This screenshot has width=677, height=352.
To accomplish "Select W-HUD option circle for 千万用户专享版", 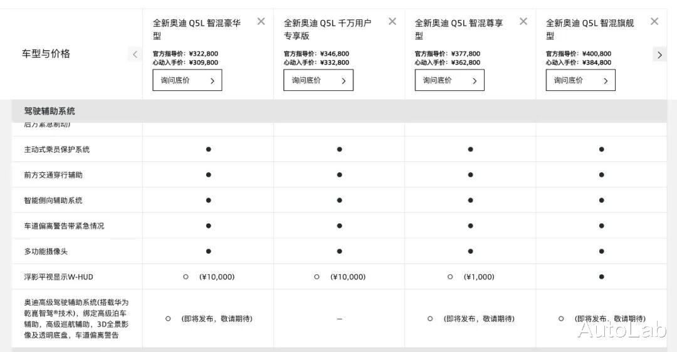I will pos(317,277).
